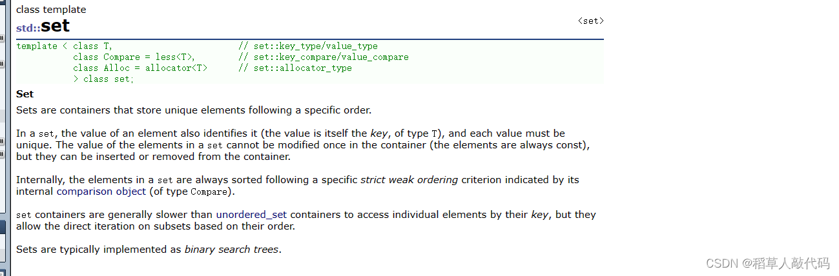This screenshot has height=276, width=839.
Task: Click the "// set::allocator_type" comment
Action: click(295, 68)
